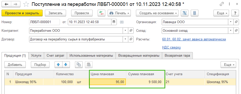Image resolution: width=241 pixels, height=94 pixels.
Task: Click the Продукция column header
Action: click(33, 74)
